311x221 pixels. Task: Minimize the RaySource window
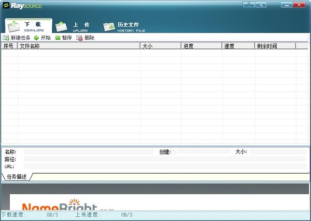(x=287, y=5)
